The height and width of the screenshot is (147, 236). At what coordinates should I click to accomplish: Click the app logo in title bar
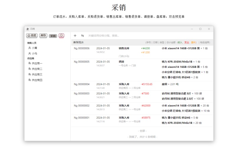click(27, 29)
